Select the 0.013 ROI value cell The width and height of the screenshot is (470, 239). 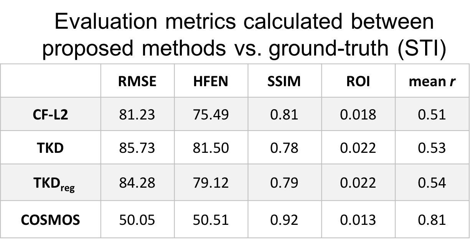click(358, 219)
